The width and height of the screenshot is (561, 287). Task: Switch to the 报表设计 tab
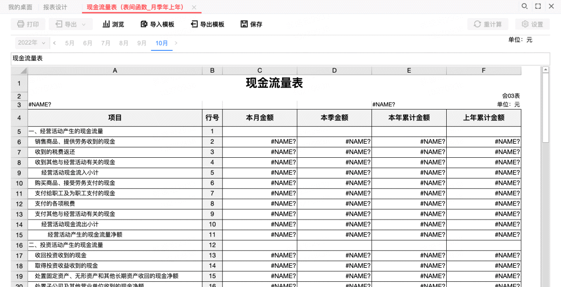point(55,7)
